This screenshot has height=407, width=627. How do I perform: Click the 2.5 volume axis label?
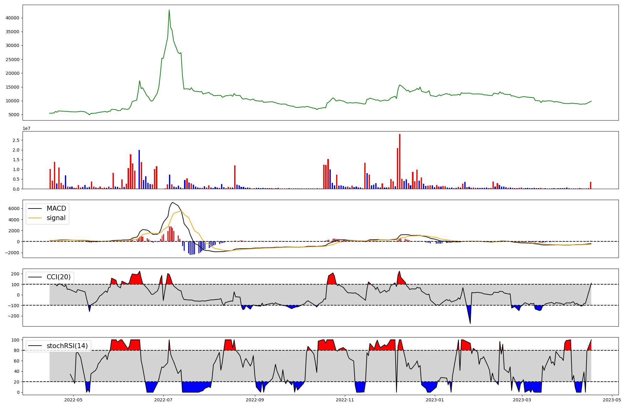[x=16, y=140]
